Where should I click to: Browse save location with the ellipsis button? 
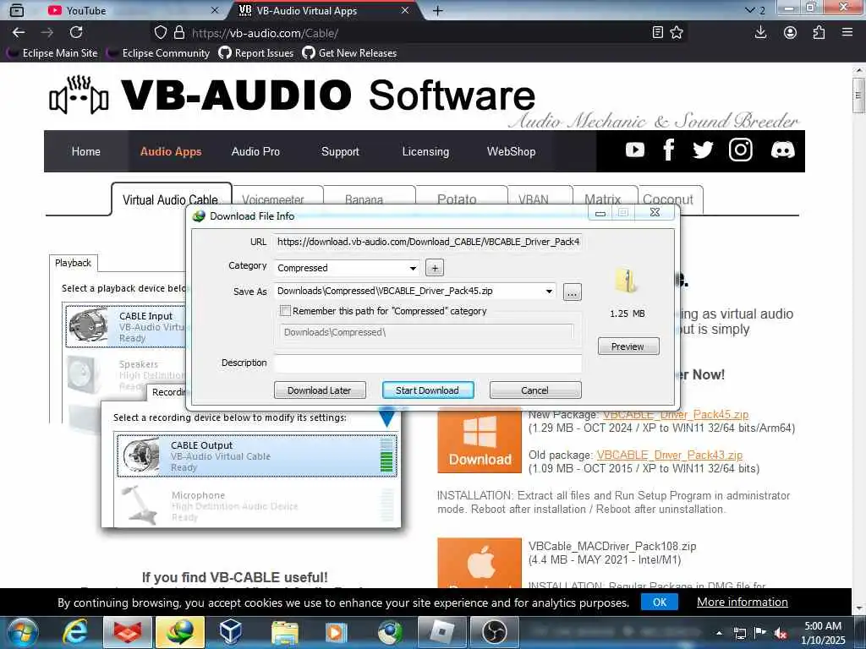[x=573, y=292]
